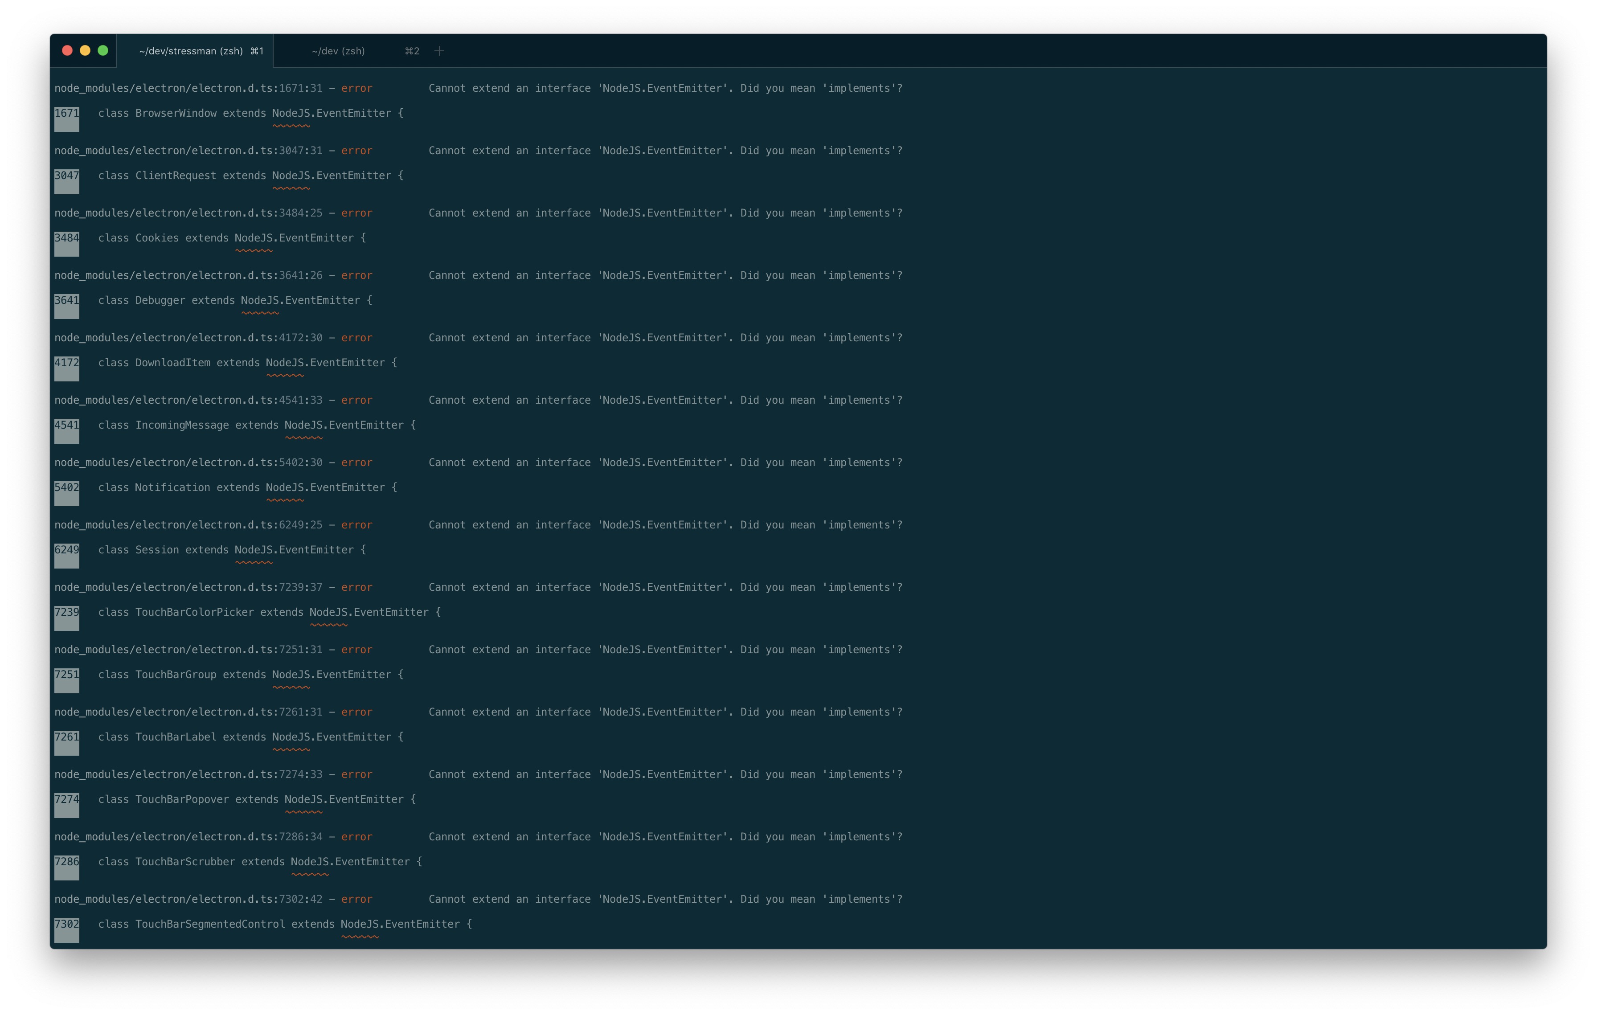1597x1015 pixels.
Task: Click the 7302 line number marker
Action: pyautogui.click(x=66, y=930)
